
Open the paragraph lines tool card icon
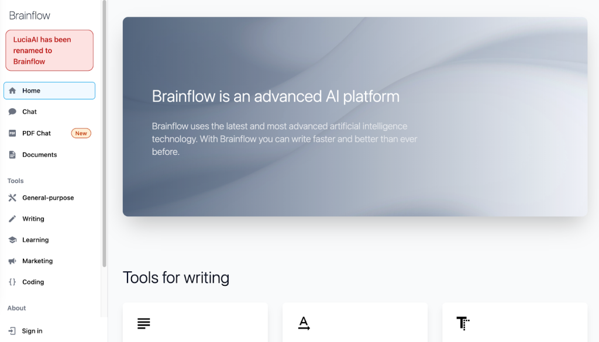point(144,323)
